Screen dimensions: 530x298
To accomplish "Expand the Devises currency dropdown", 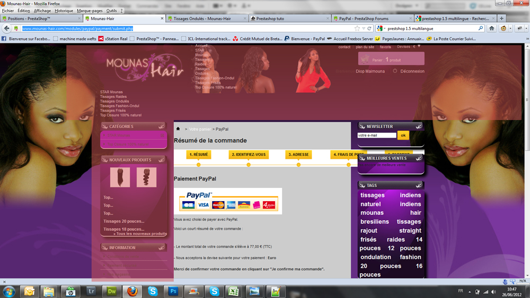I will click(x=419, y=46).
